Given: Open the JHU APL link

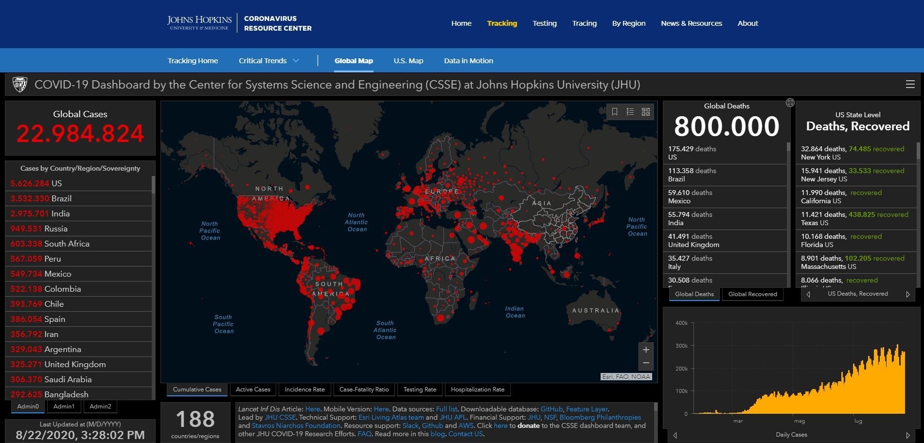Looking at the screenshot, I should [x=453, y=418].
